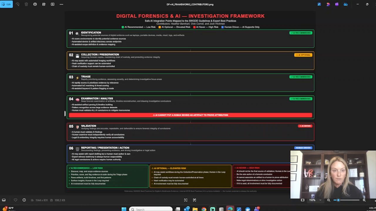376x211 pixels.
Task: Click the OneDrive cloud icon in title bar
Action: point(345,4)
